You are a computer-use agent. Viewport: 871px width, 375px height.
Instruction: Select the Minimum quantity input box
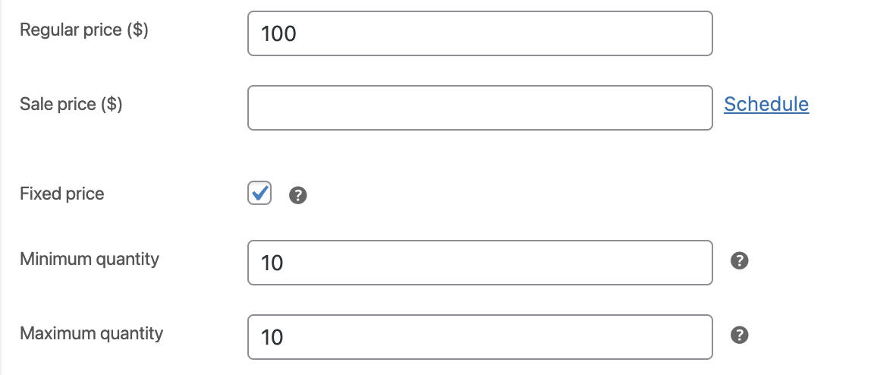480,263
